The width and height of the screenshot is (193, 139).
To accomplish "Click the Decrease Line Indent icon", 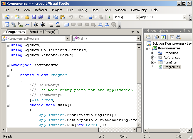I will coord(36,25).
